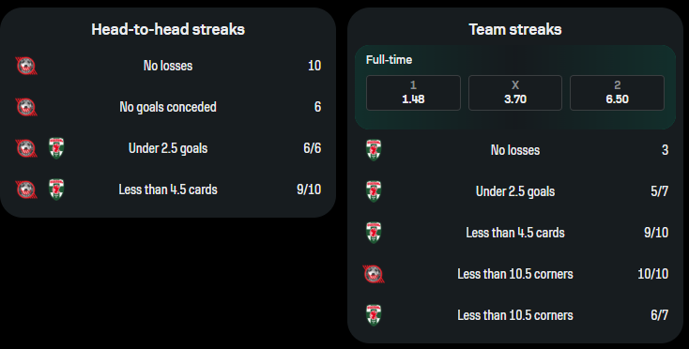
Task: Click the Full-time label
Action: 389,60
